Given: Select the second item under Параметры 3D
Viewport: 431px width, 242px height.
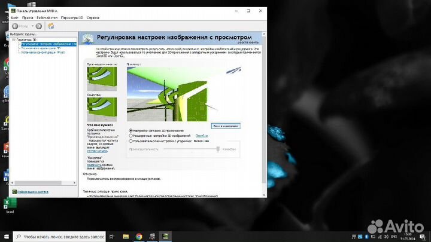Looking at the screenshot, I should pyautogui.click(x=41, y=48).
